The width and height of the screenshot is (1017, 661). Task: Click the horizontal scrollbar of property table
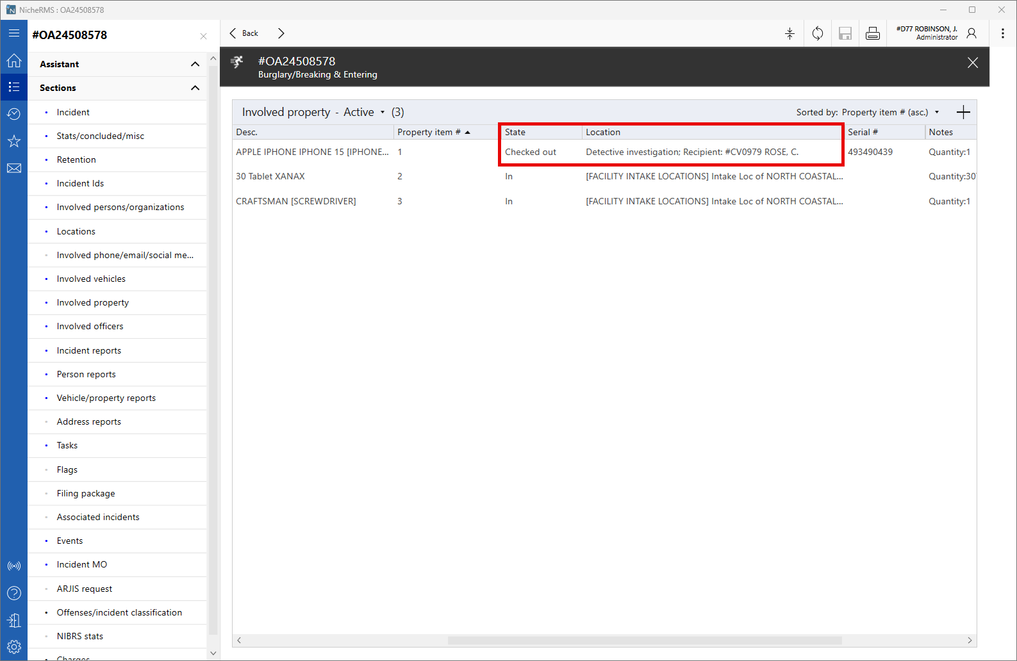(644, 641)
